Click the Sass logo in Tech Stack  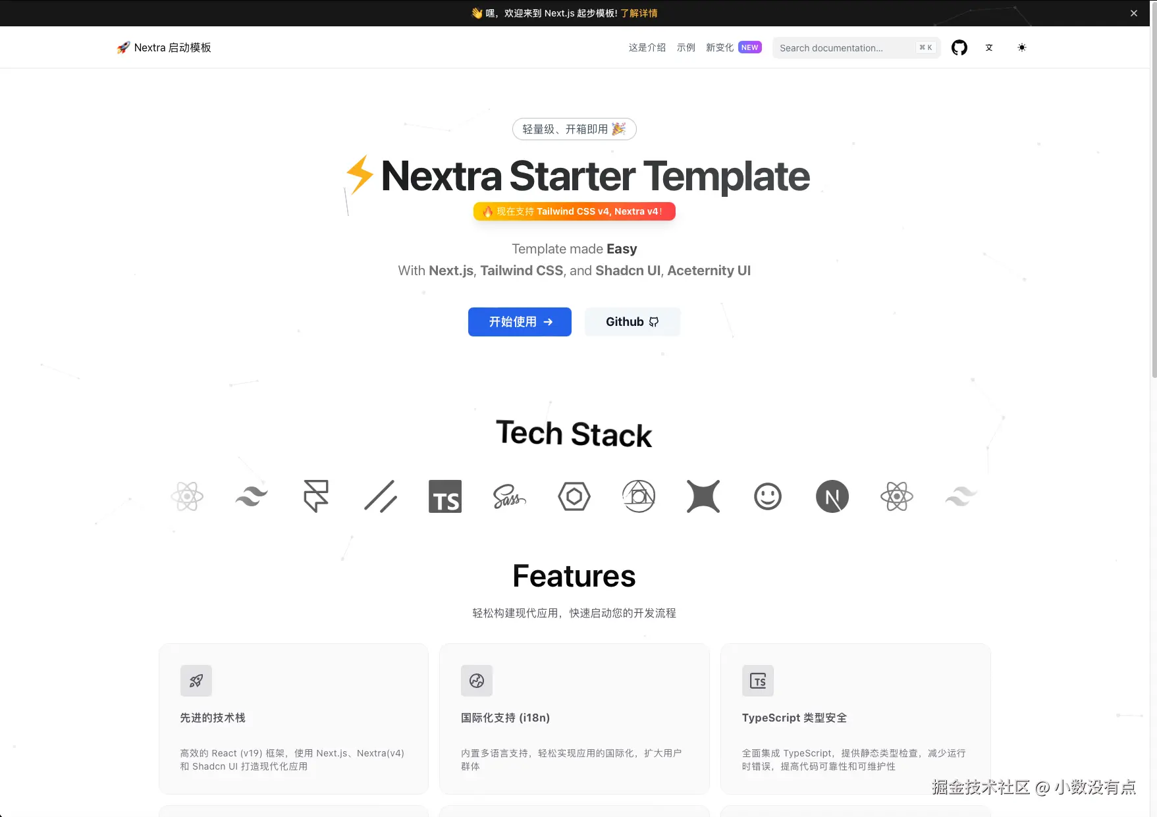click(x=510, y=496)
